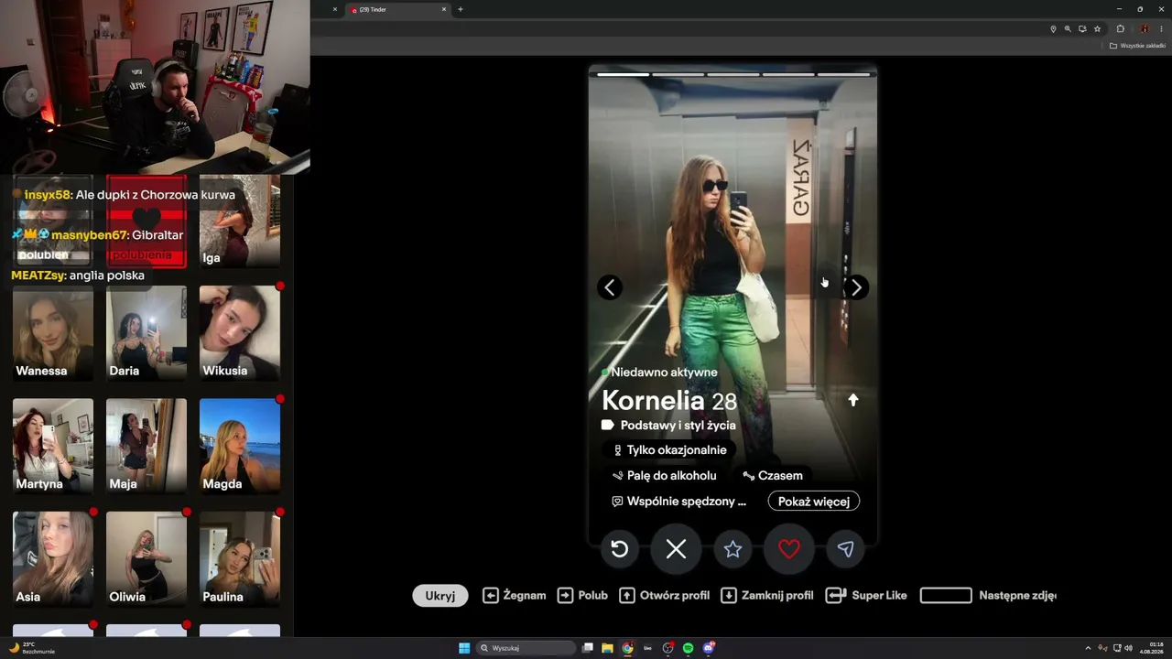Click the 'Wspólnie spędzony ...' tag
The image size is (1172, 659).
pos(679,502)
